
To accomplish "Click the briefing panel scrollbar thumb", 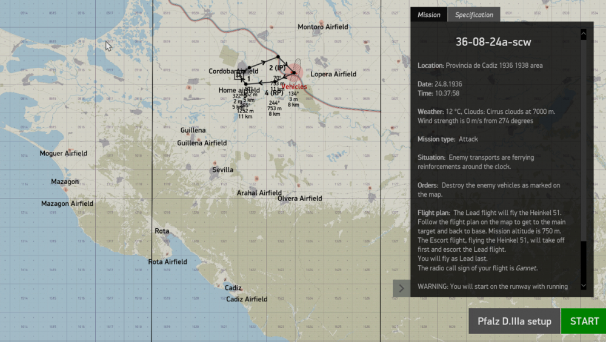I will [584, 261].
